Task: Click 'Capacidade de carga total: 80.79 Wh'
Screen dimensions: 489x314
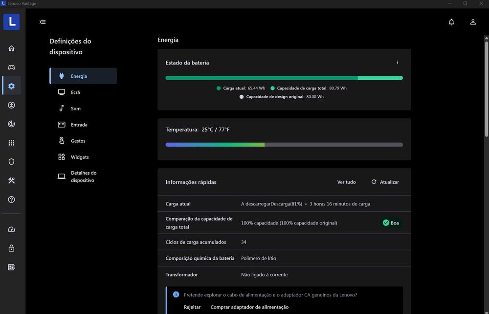Action: [309, 88]
